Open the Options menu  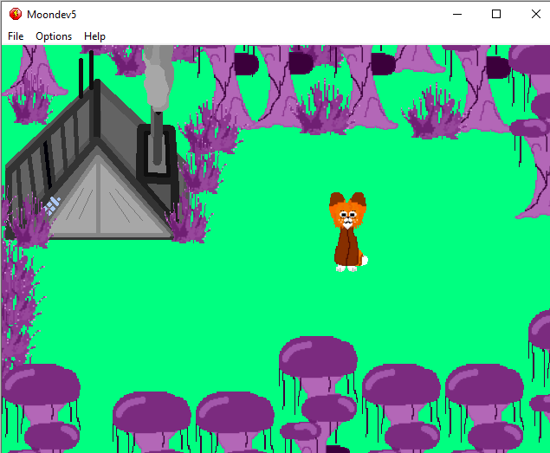point(54,36)
